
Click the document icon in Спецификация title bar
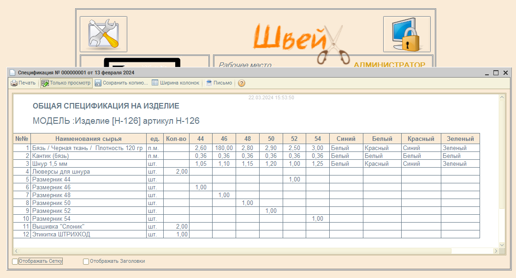tap(12, 73)
